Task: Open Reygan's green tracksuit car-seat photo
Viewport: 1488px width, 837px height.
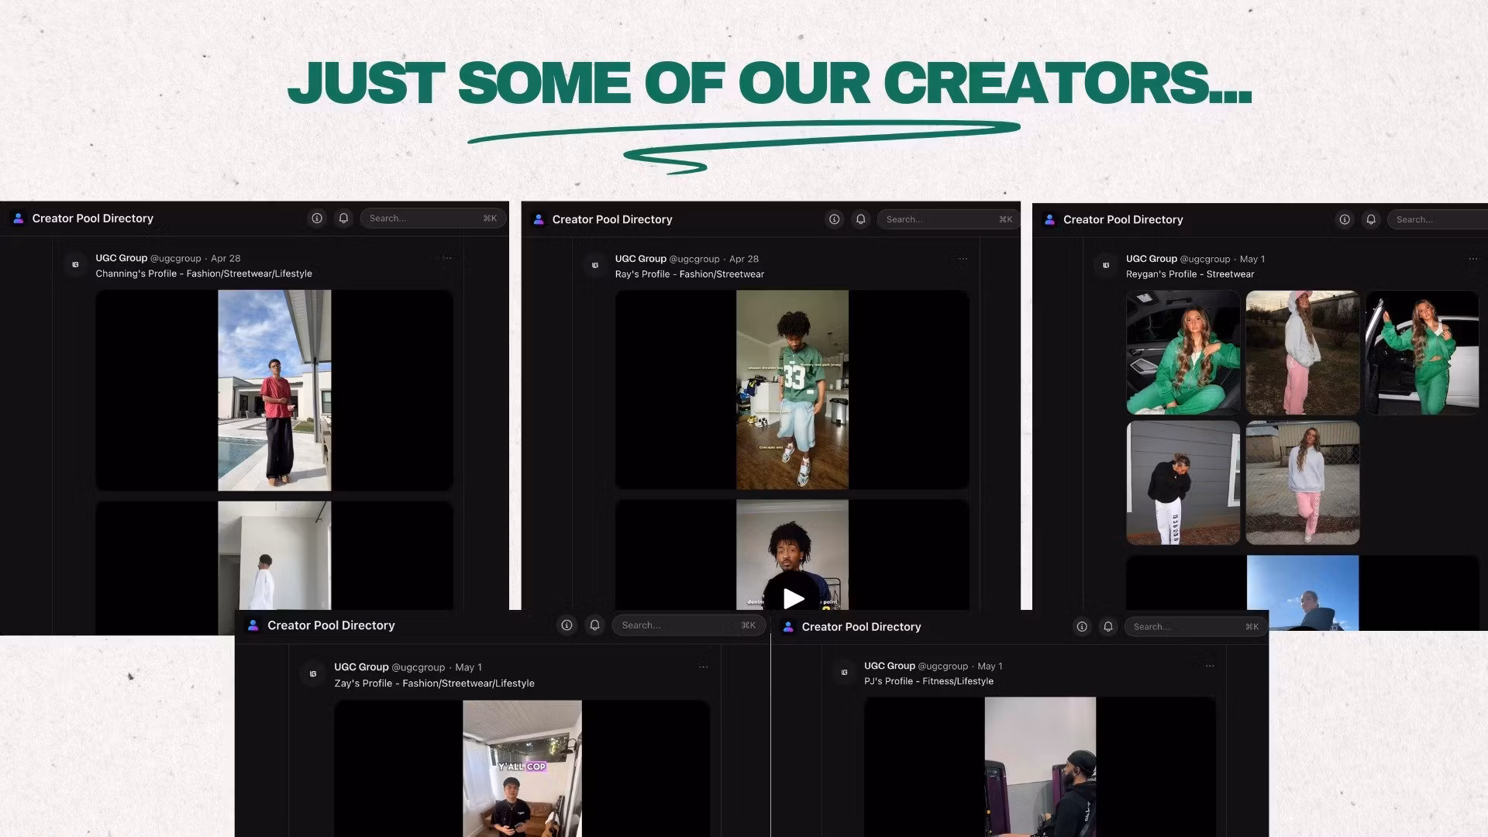Action: [x=1183, y=353]
